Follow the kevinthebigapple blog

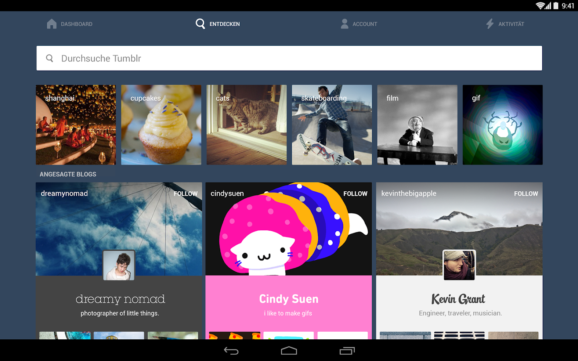point(526,193)
